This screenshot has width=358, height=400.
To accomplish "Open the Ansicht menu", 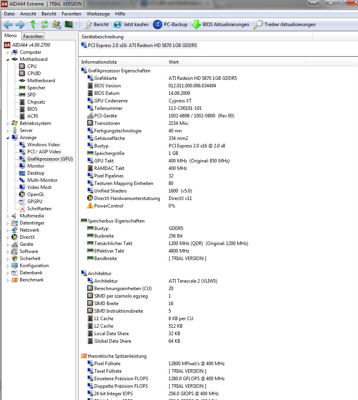I will coord(28,14).
